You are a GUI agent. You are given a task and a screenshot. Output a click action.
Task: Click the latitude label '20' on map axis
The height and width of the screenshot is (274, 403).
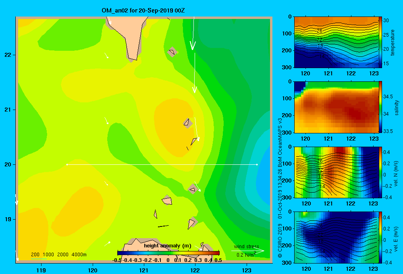tap(8, 164)
